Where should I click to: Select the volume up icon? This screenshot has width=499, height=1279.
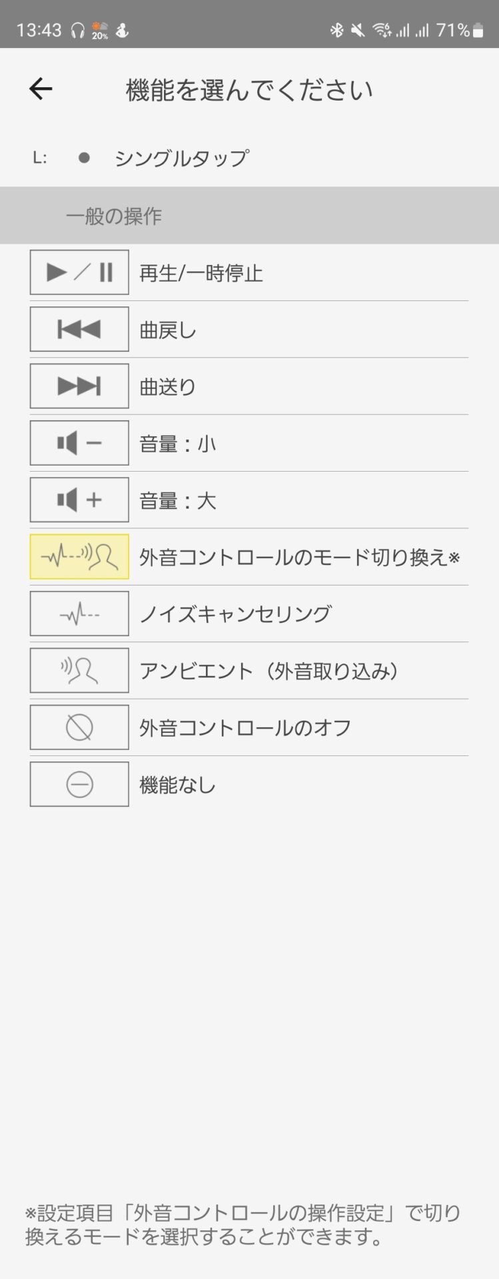point(79,500)
